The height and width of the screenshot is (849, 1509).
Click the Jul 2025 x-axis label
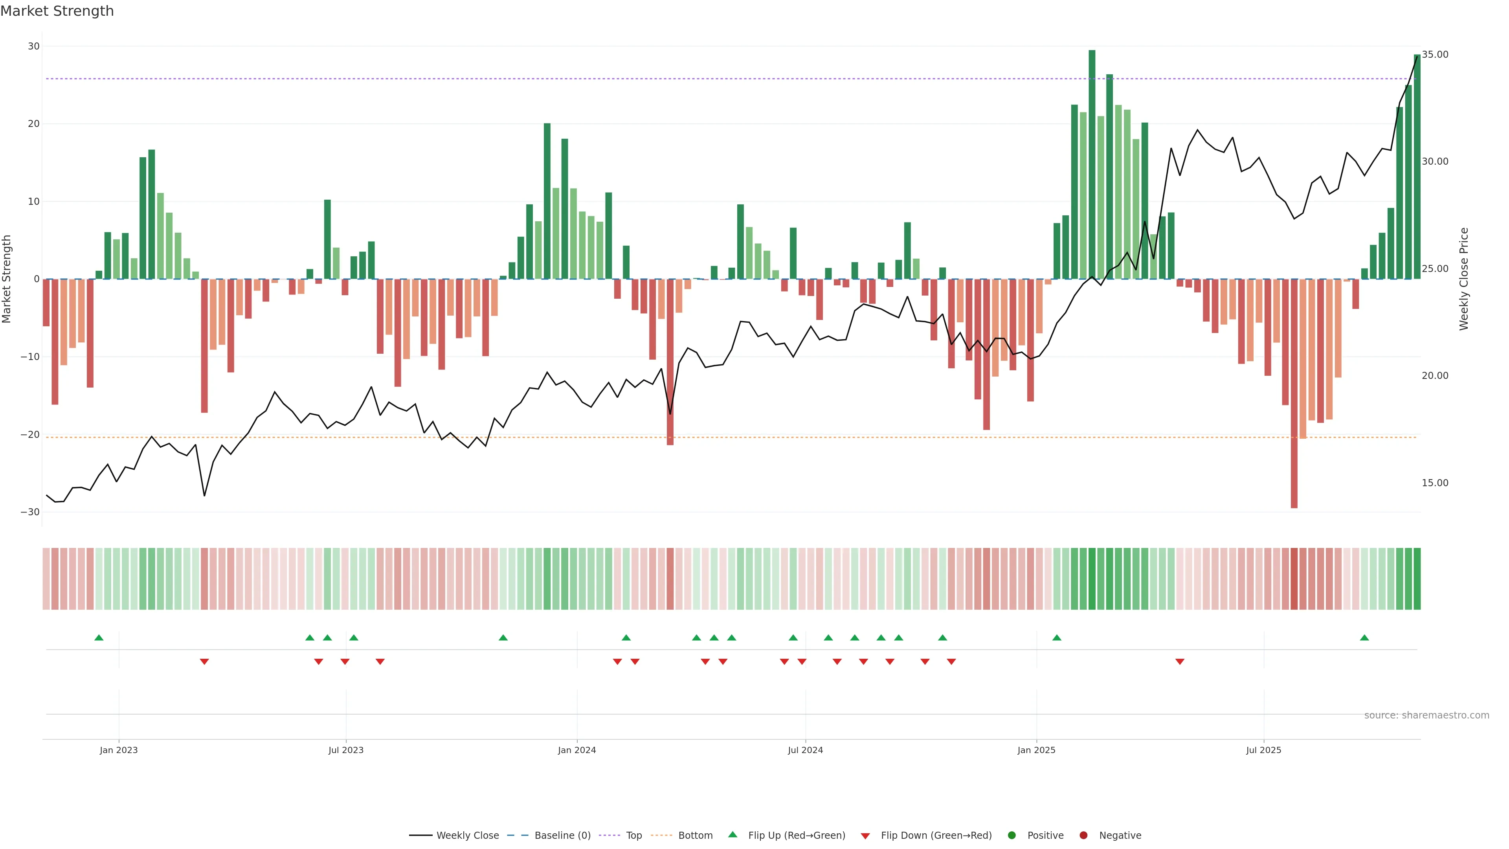point(1263,750)
